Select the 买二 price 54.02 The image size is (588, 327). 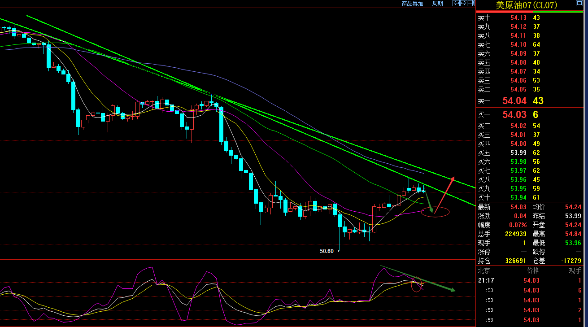point(518,126)
